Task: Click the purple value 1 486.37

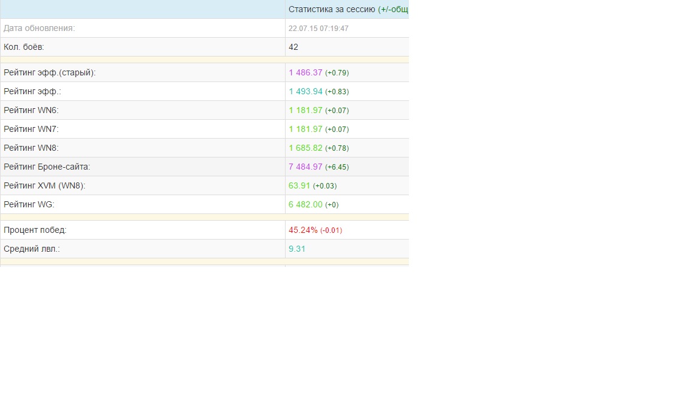Action: pos(306,72)
